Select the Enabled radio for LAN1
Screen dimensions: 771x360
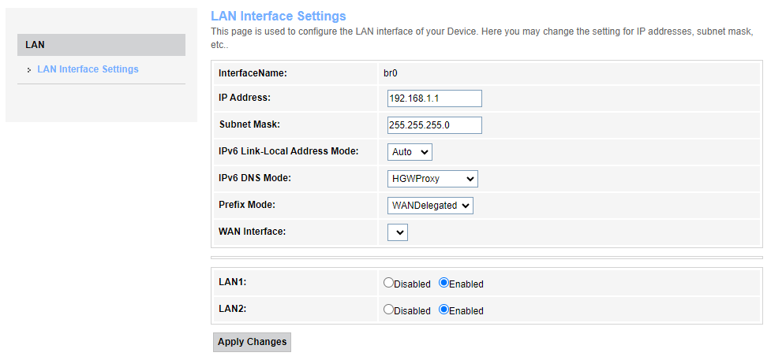444,283
